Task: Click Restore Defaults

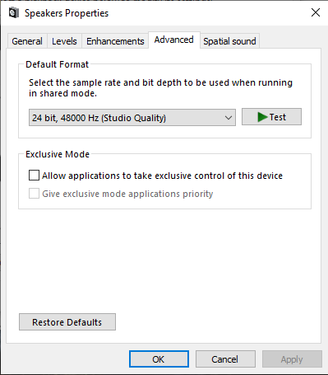Action: 67,322
